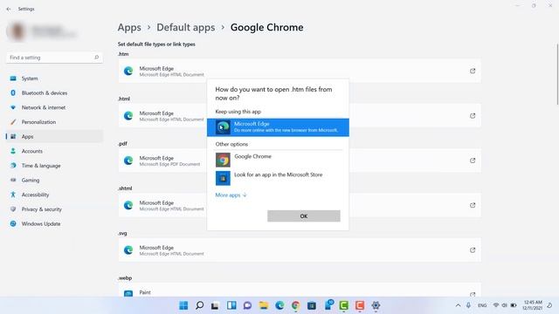Click the volume tray icon
559x314 pixels.
pos(505,305)
